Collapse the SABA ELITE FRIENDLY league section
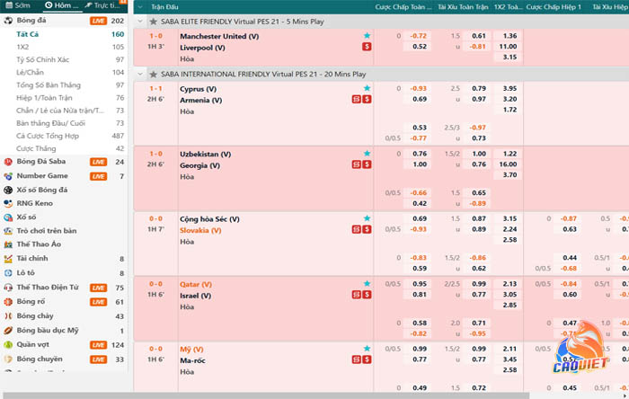 140,22
